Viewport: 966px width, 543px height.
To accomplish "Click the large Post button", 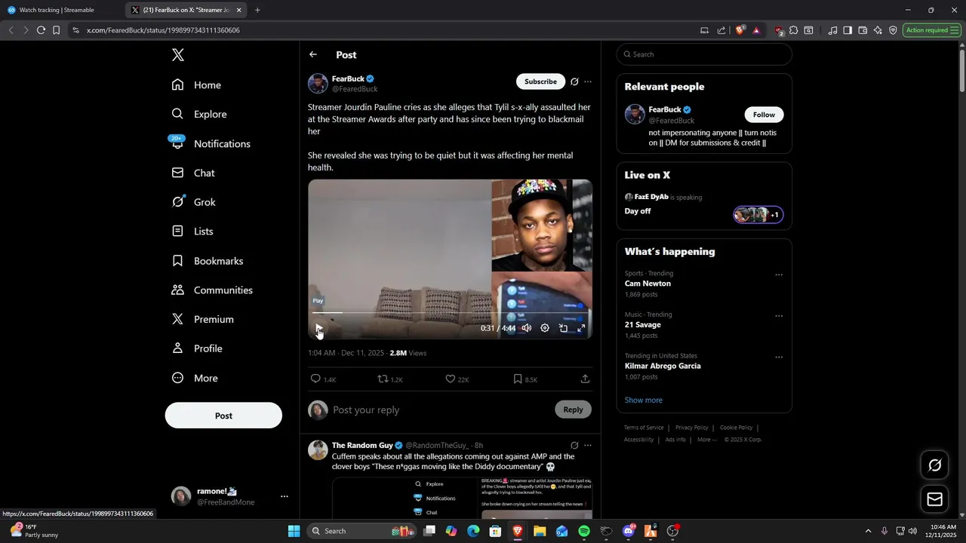I will (223, 416).
